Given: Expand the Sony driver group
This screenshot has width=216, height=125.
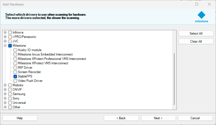Looking at the screenshot, I should coord(5,98).
